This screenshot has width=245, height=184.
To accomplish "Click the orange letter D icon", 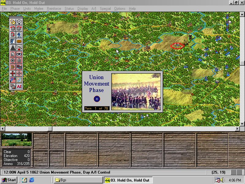I will [x=13, y=67].
